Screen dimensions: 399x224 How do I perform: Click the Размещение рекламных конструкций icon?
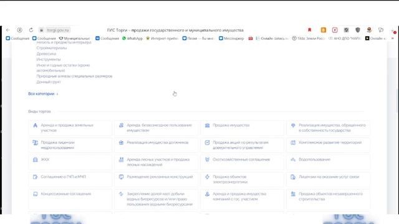[x=121, y=177]
